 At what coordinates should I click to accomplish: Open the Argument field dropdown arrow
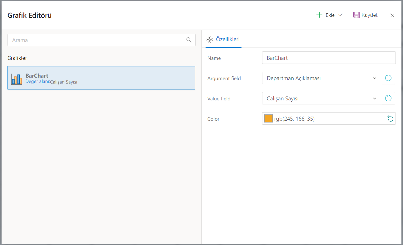tap(375, 78)
